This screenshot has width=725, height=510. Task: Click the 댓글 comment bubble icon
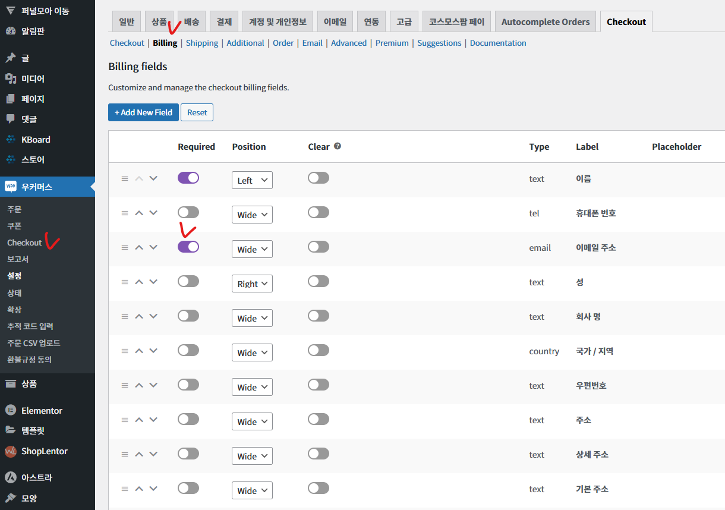[x=11, y=119]
